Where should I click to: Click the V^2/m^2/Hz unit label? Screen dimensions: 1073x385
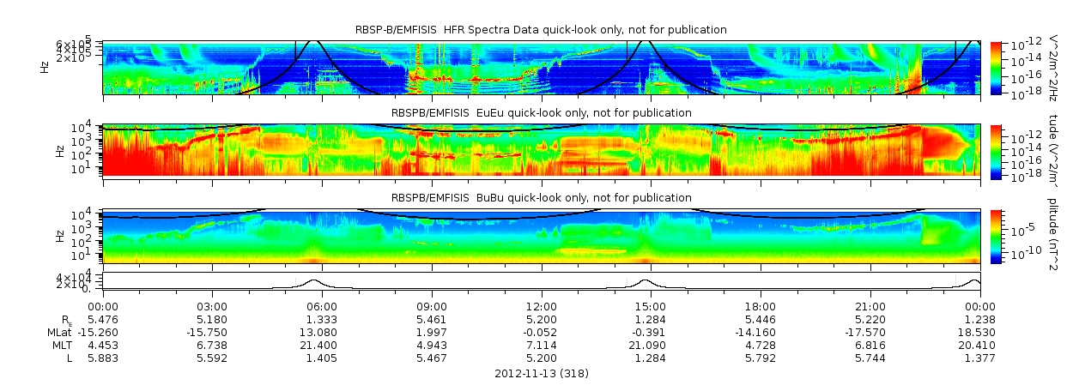(x=1054, y=68)
